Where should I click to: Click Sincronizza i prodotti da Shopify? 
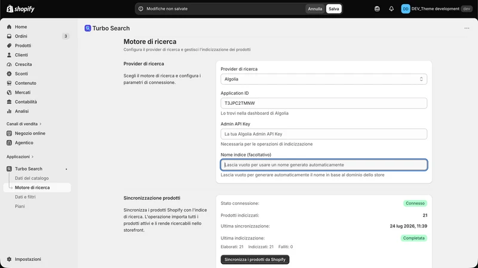(x=255, y=260)
